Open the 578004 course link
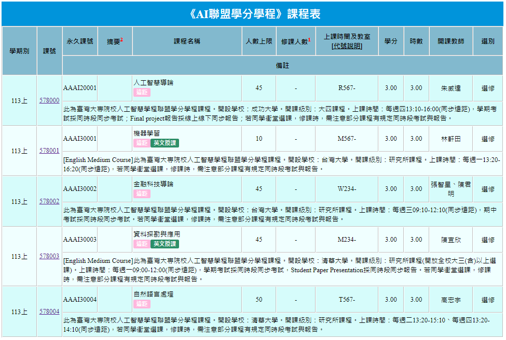This screenshot has height=340, width=506. (49, 312)
